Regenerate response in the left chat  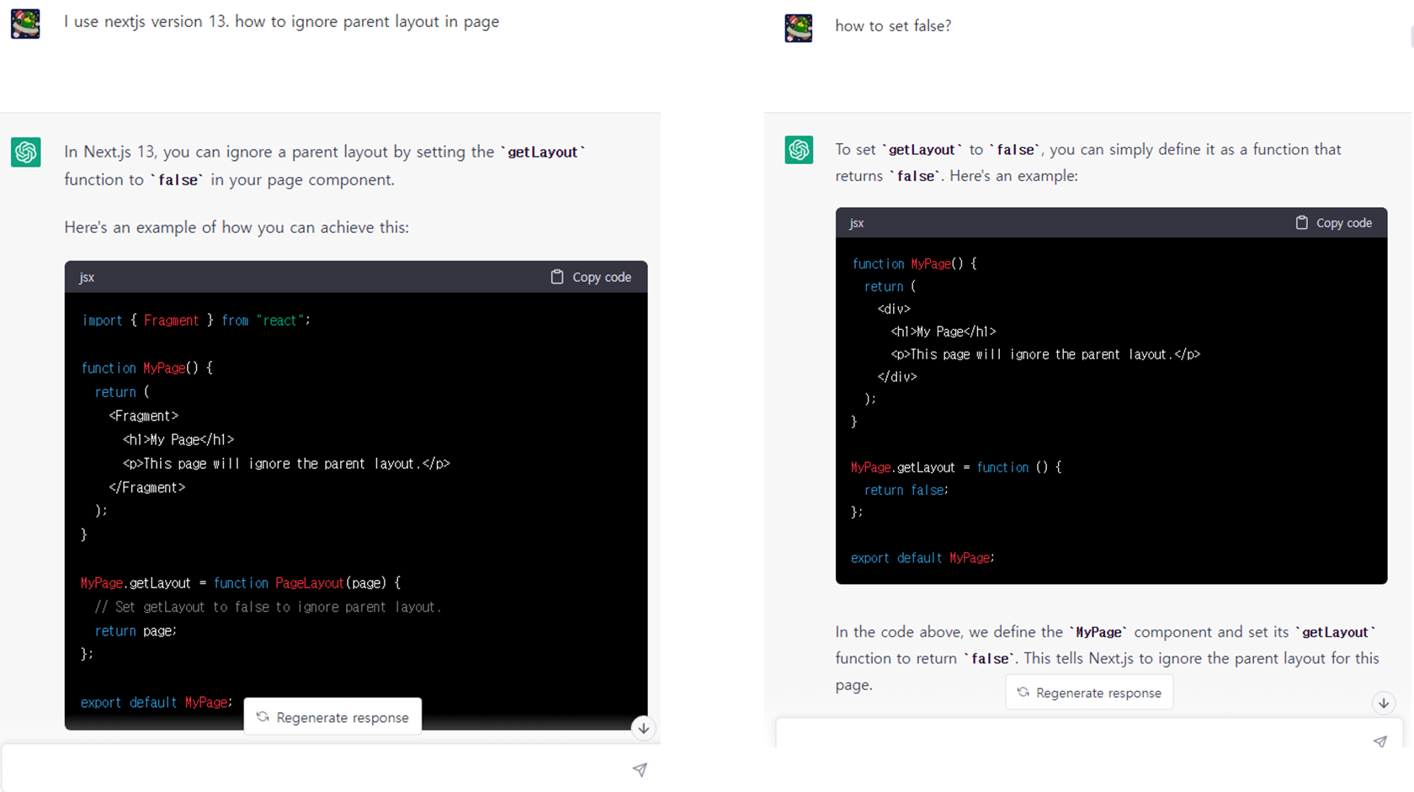pyautogui.click(x=332, y=717)
